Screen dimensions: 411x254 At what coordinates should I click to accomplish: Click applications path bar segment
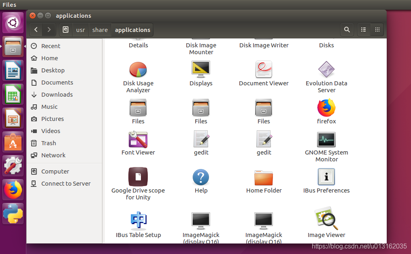(132, 30)
